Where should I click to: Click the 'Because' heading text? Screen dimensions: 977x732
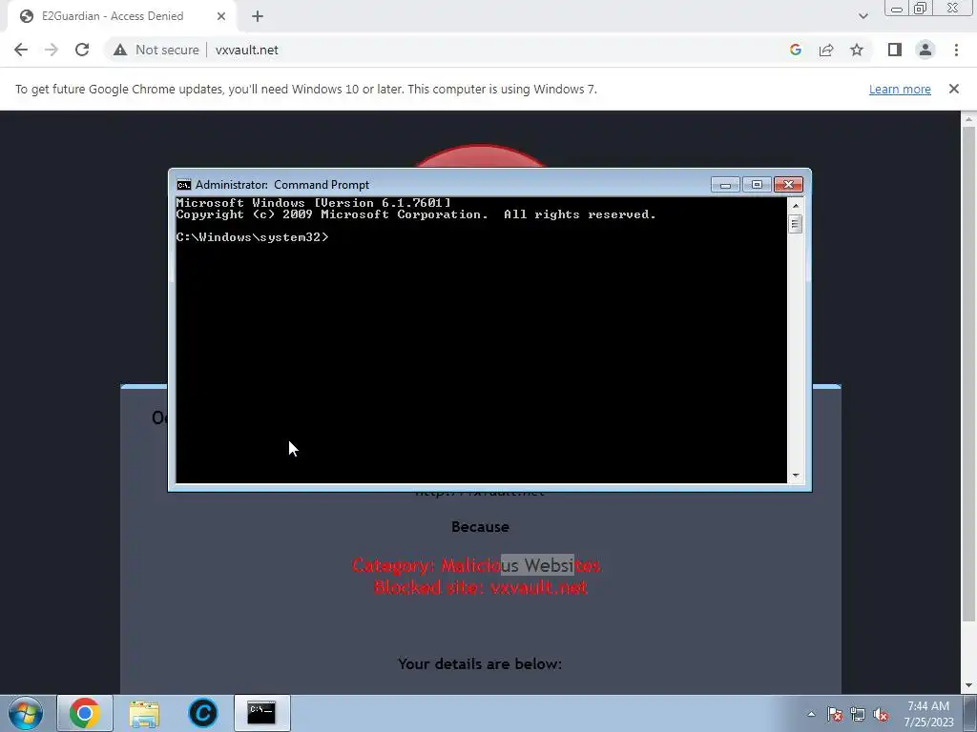[x=480, y=526]
